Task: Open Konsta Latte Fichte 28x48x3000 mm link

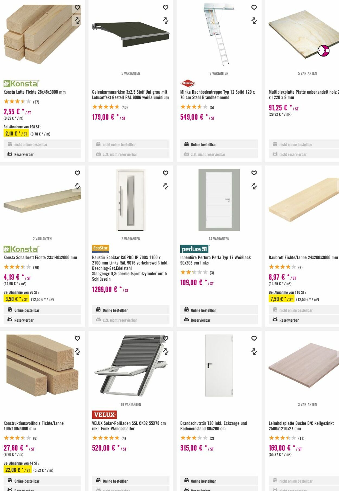Action: 35,92
